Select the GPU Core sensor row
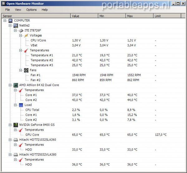 (93, 135)
